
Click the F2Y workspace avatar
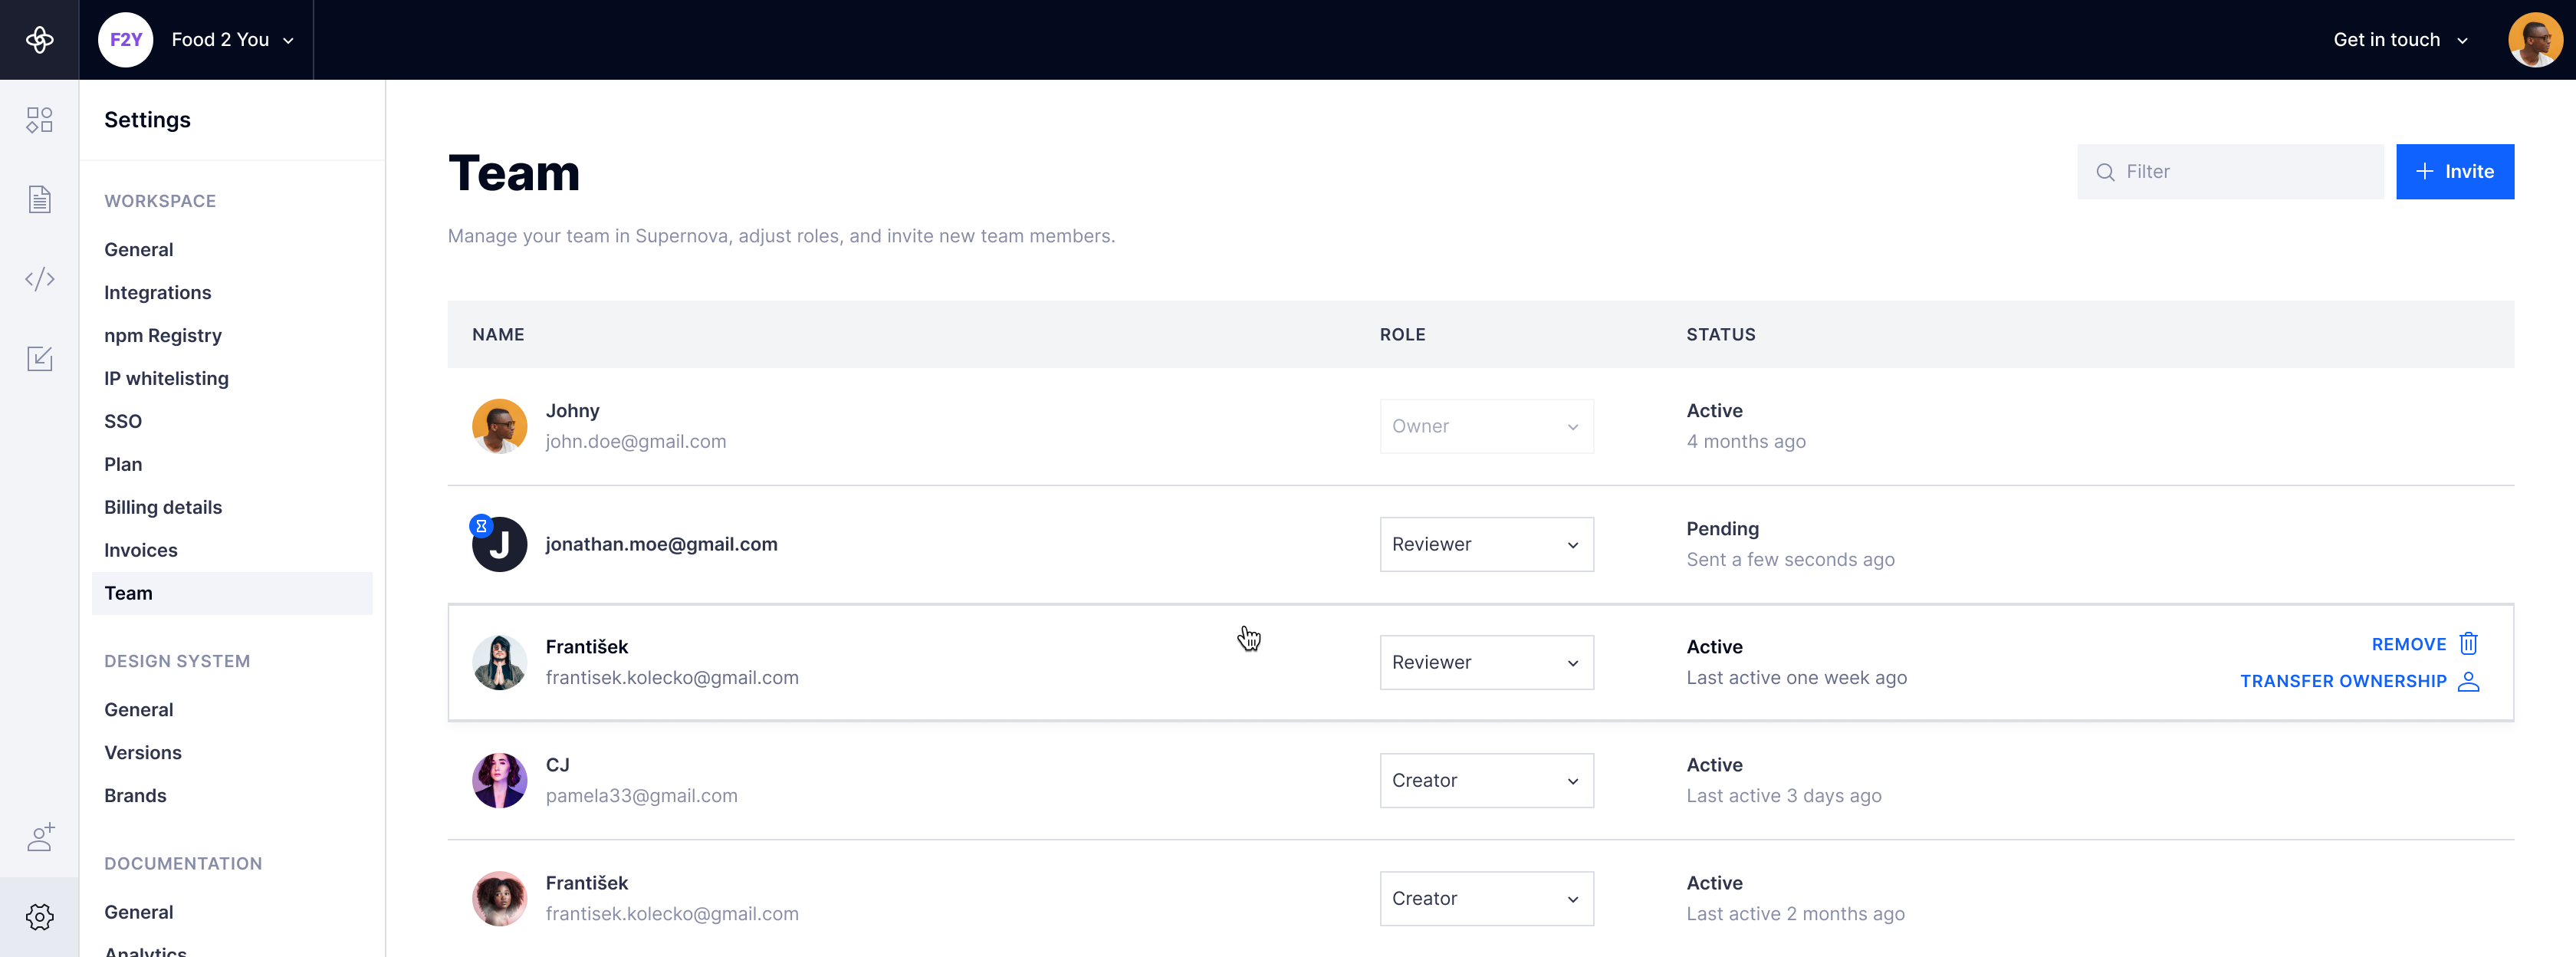coord(125,40)
